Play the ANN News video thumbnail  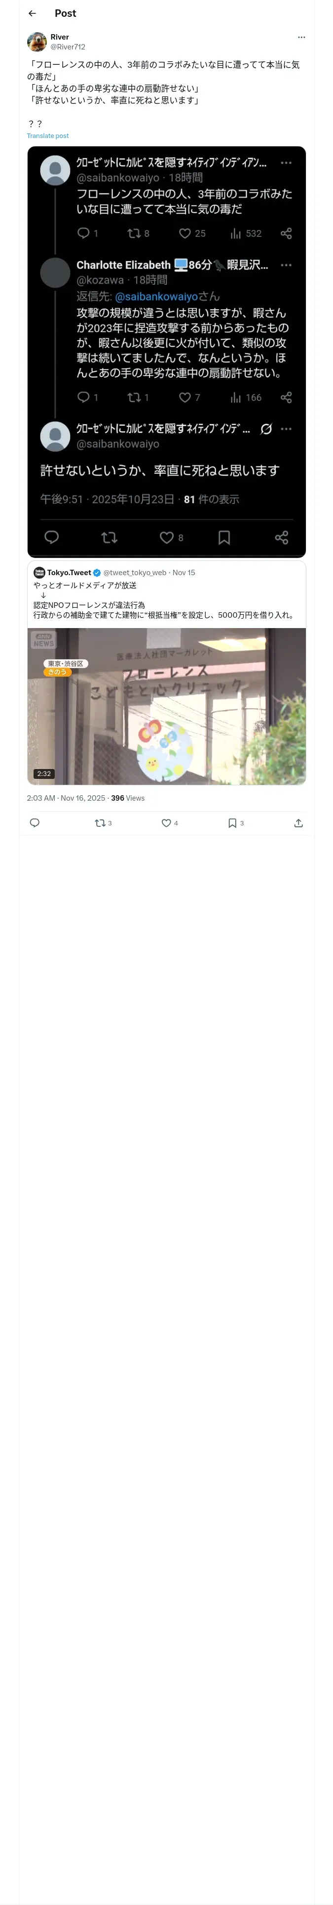click(166, 706)
